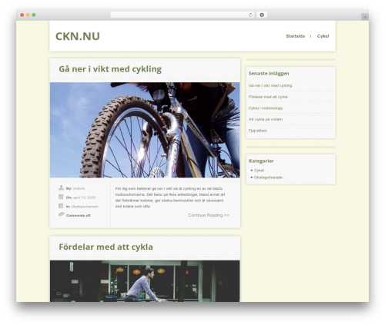
Task: Click the mountain bike featured image
Action: [145, 130]
